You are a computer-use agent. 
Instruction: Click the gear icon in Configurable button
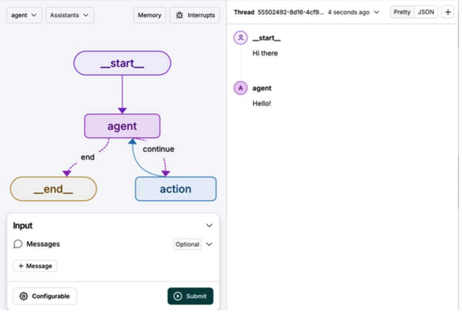click(23, 296)
